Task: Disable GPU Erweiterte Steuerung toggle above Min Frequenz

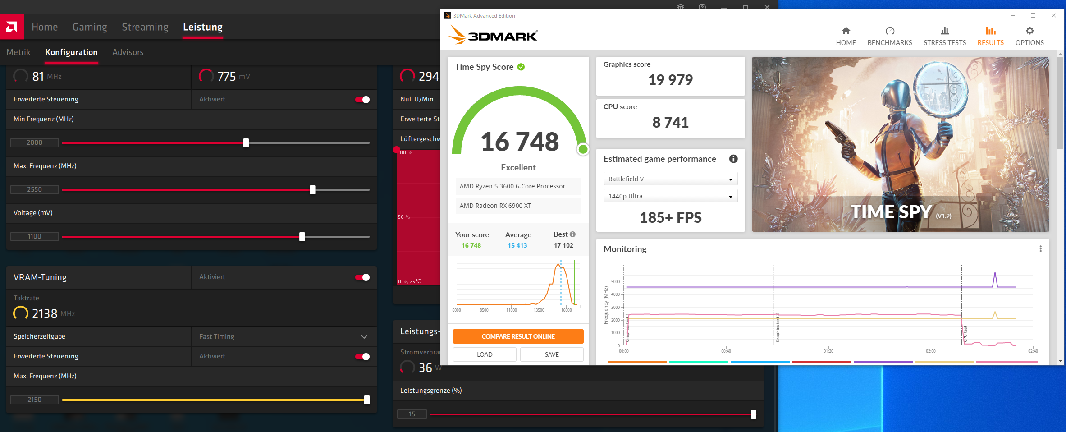Action: point(362,100)
